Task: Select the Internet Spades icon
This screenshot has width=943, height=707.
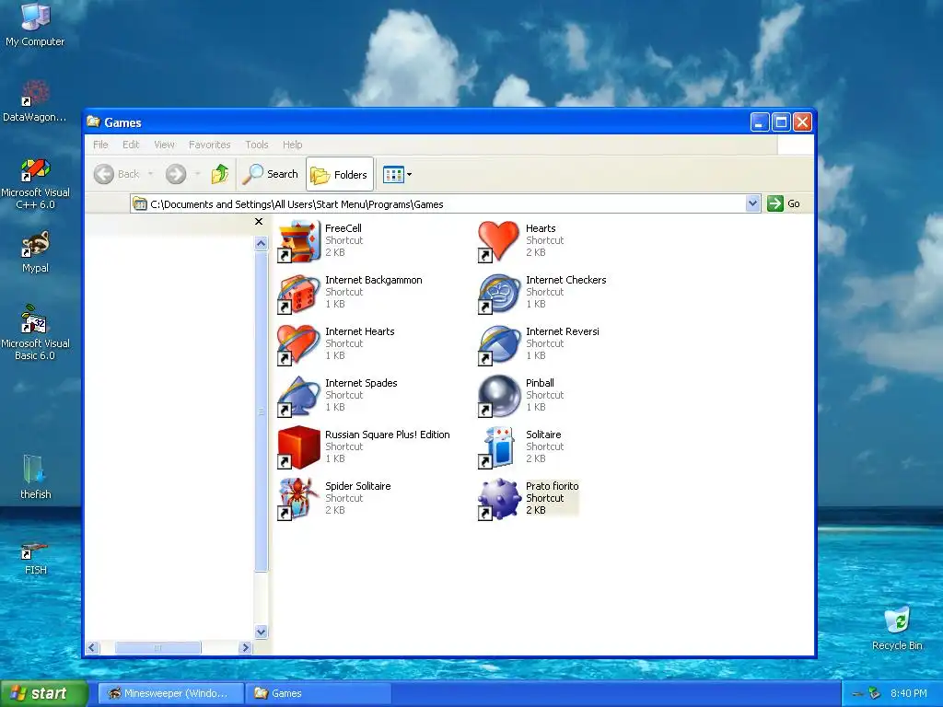Action: coord(298,396)
